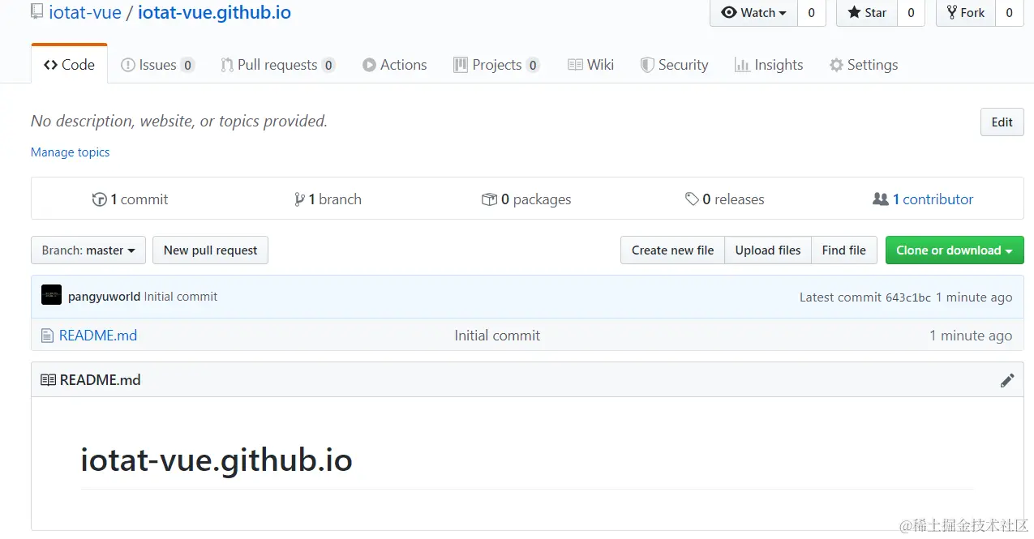This screenshot has height=539, width=1034.
Task: View the 0 releases link
Action: (725, 199)
